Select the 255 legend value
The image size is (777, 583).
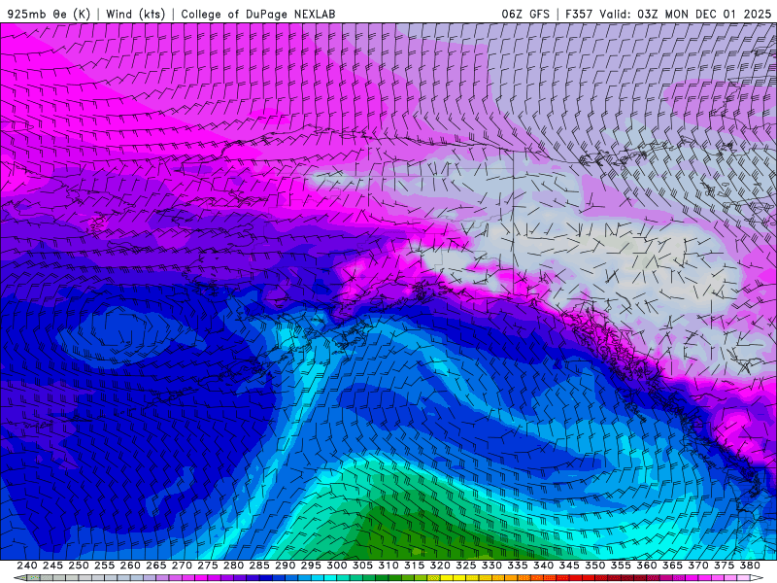[104, 566]
